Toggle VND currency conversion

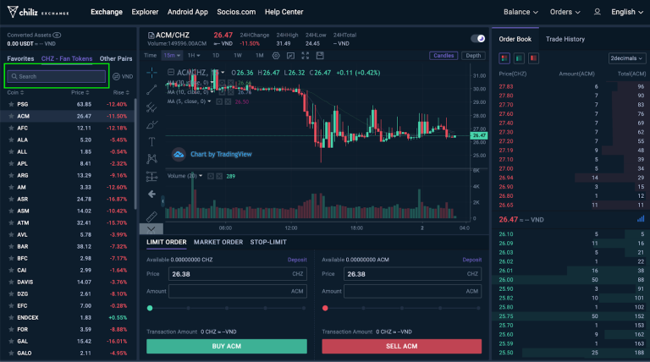click(123, 77)
